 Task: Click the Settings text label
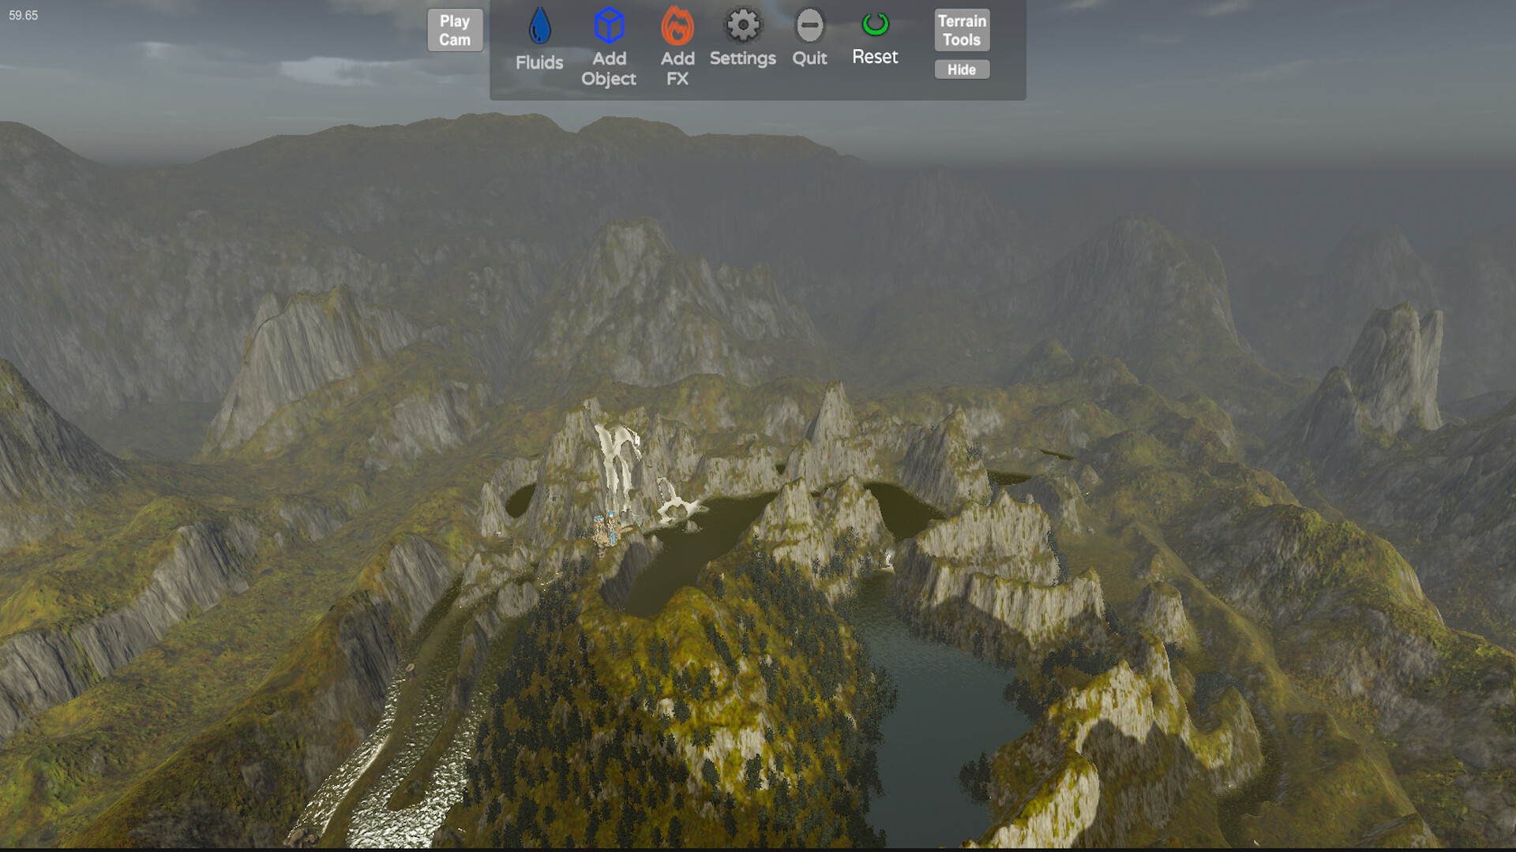(741, 58)
